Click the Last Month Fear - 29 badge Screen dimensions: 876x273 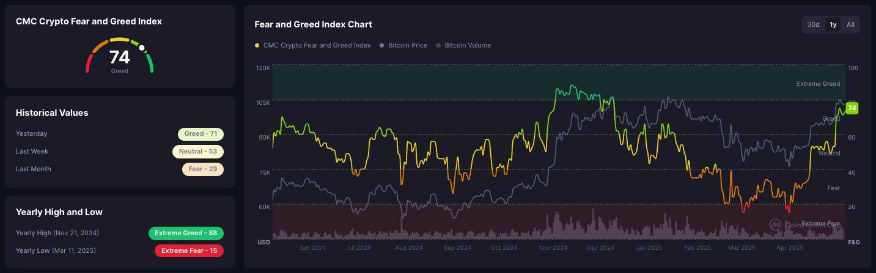(202, 169)
